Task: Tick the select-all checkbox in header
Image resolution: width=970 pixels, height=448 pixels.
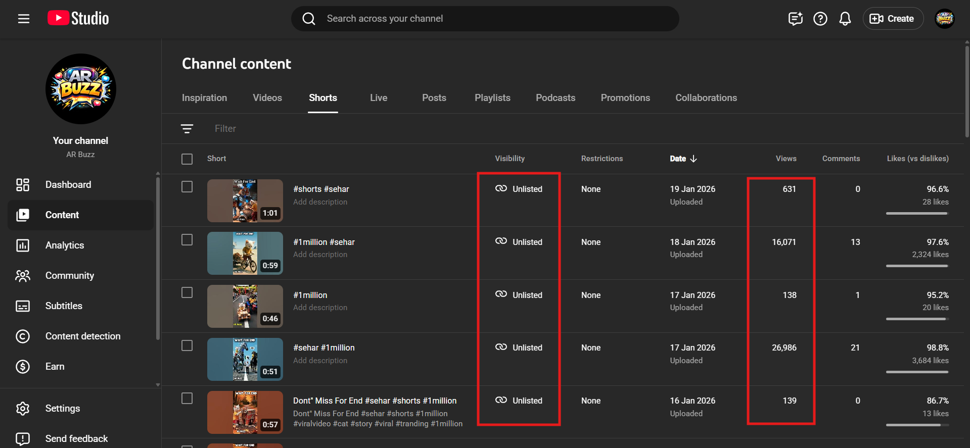Action: click(x=187, y=159)
